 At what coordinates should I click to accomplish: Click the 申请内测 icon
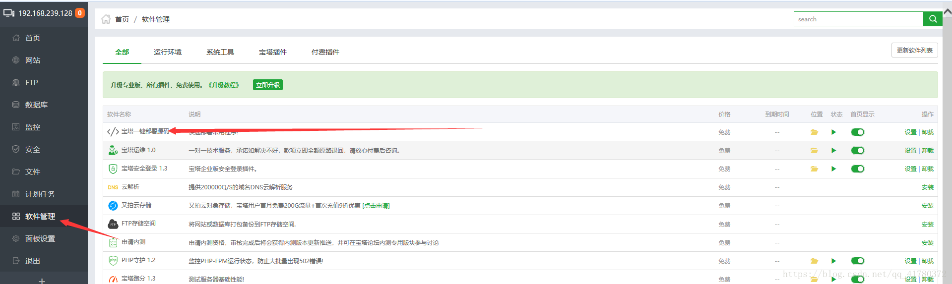(113, 242)
